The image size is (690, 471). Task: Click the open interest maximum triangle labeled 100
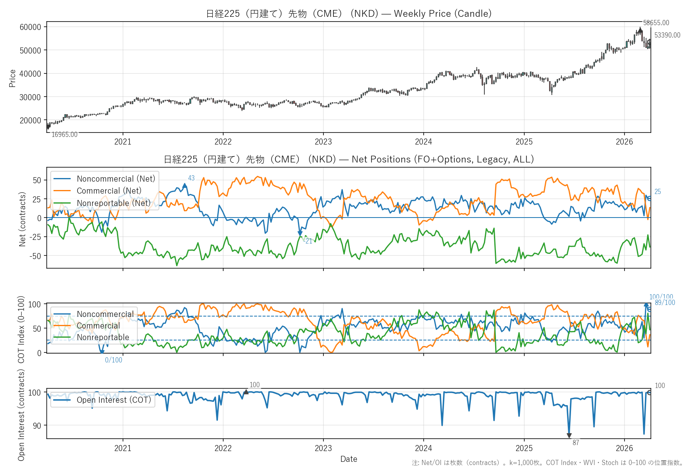246,392
